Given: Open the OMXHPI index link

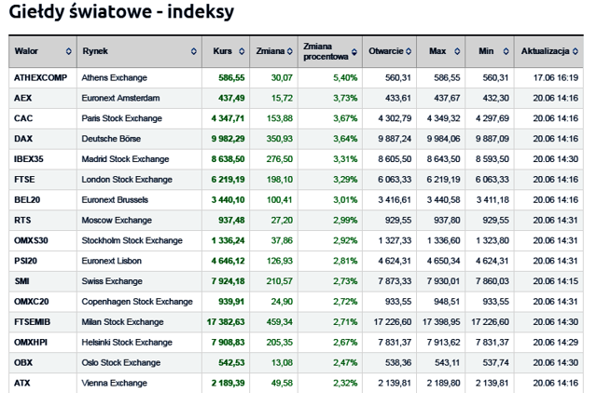Looking at the screenshot, I should point(31,342).
